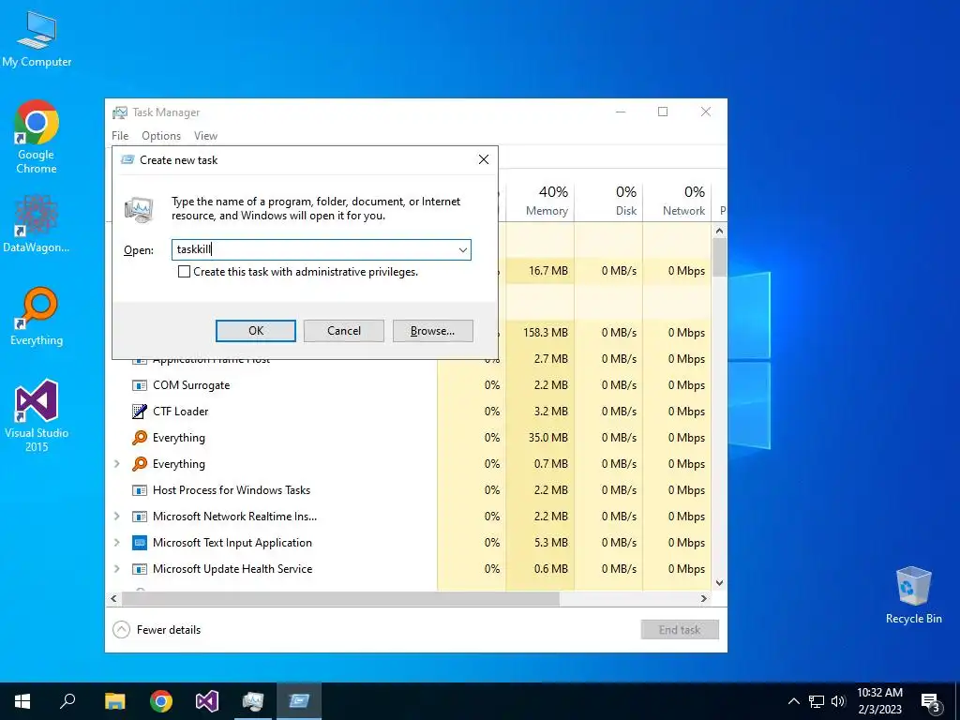Click the horizontal scrollbar left arrow

(x=113, y=598)
